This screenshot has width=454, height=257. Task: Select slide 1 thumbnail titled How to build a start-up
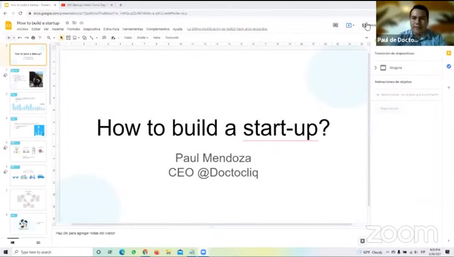[28, 55]
